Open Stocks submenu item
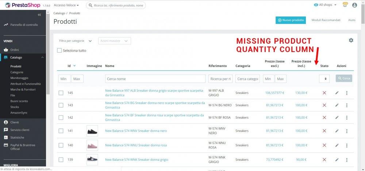Screen dimensions: 365x171 click(x=15, y=107)
